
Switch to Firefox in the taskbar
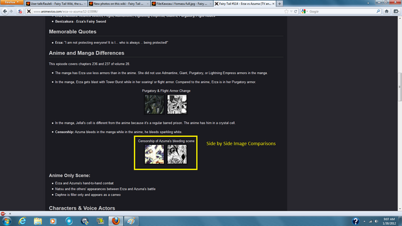(116, 221)
